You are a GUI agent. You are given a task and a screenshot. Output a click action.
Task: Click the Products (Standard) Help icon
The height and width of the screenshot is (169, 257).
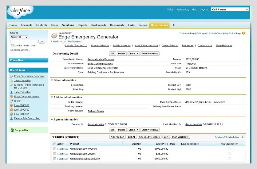[x=243, y=137]
